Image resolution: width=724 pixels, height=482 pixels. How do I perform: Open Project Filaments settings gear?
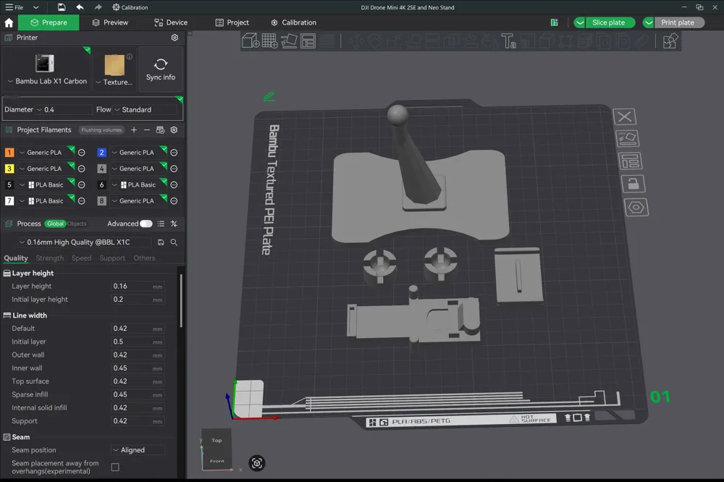pos(174,130)
